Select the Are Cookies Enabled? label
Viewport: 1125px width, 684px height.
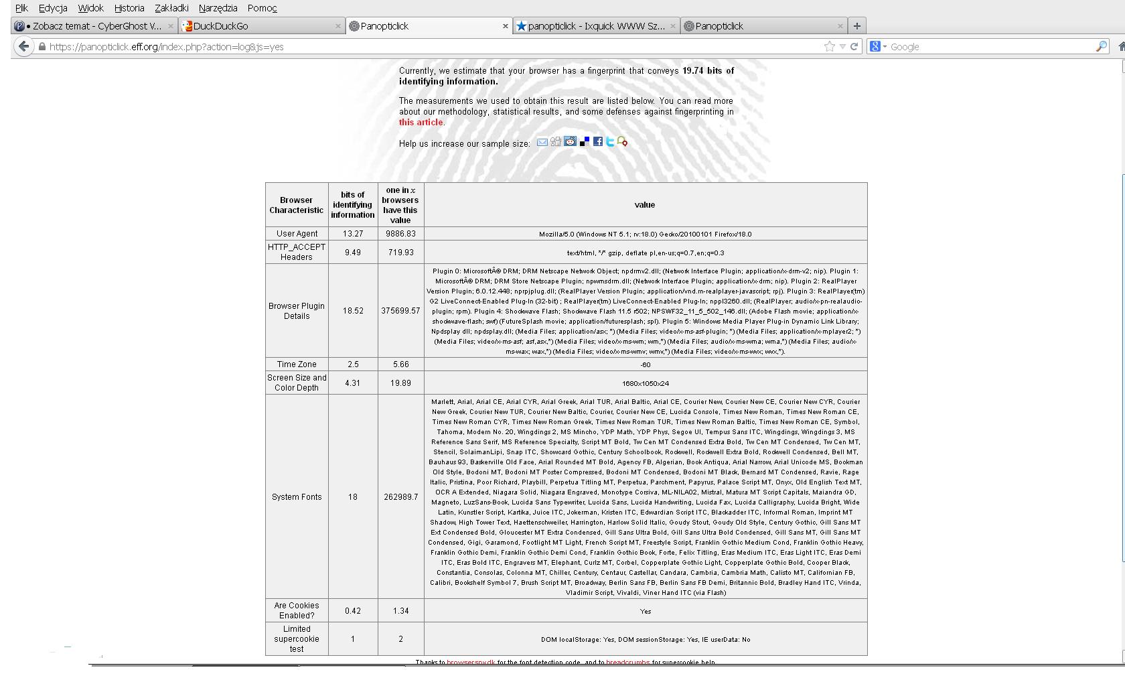click(x=297, y=610)
